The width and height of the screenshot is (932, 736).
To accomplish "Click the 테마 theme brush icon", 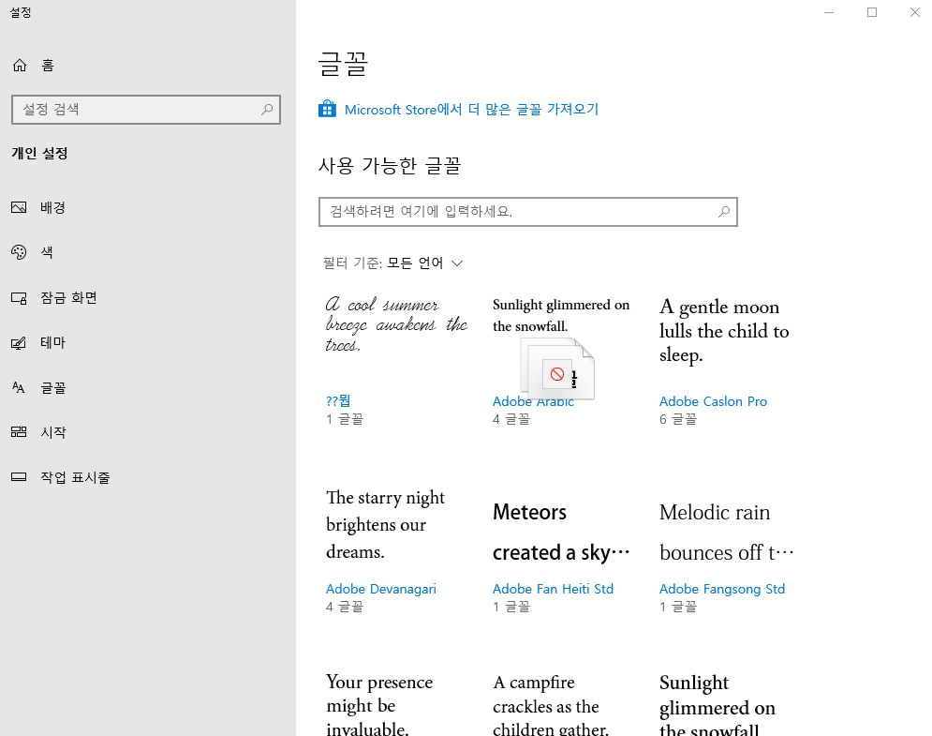I will (19, 343).
